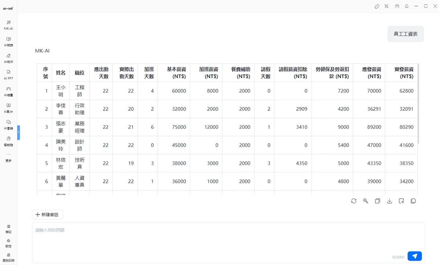The height and width of the screenshot is (265, 440).
Task: Click the AI logo at top left
Action: (8, 8)
